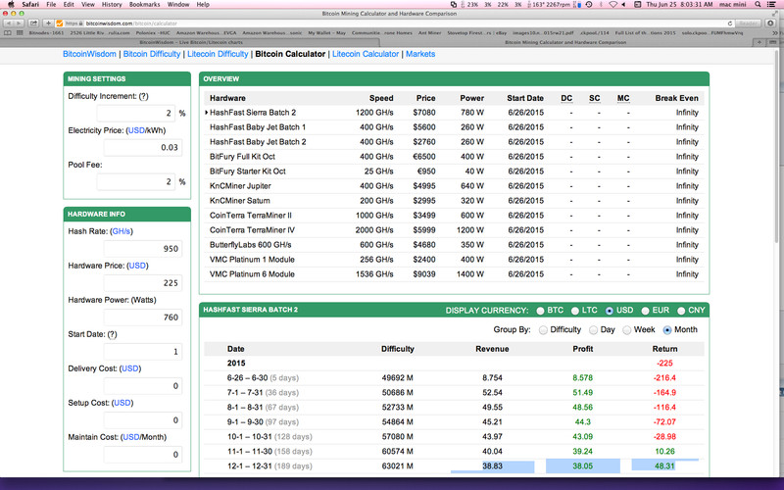Open the Bookmarks menu
This screenshot has height=490, width=784.
pos(144,4)
